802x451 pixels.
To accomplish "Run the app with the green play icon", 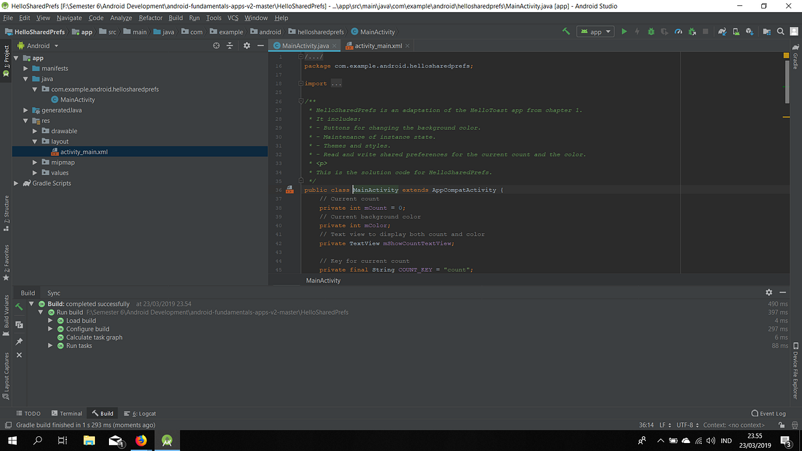I will (x=624, y=31).
